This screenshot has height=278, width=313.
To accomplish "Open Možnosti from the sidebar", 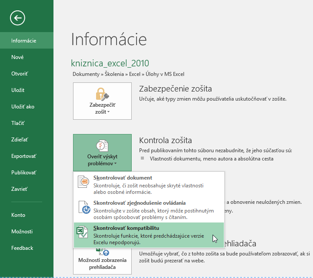I will pos(27,232).
